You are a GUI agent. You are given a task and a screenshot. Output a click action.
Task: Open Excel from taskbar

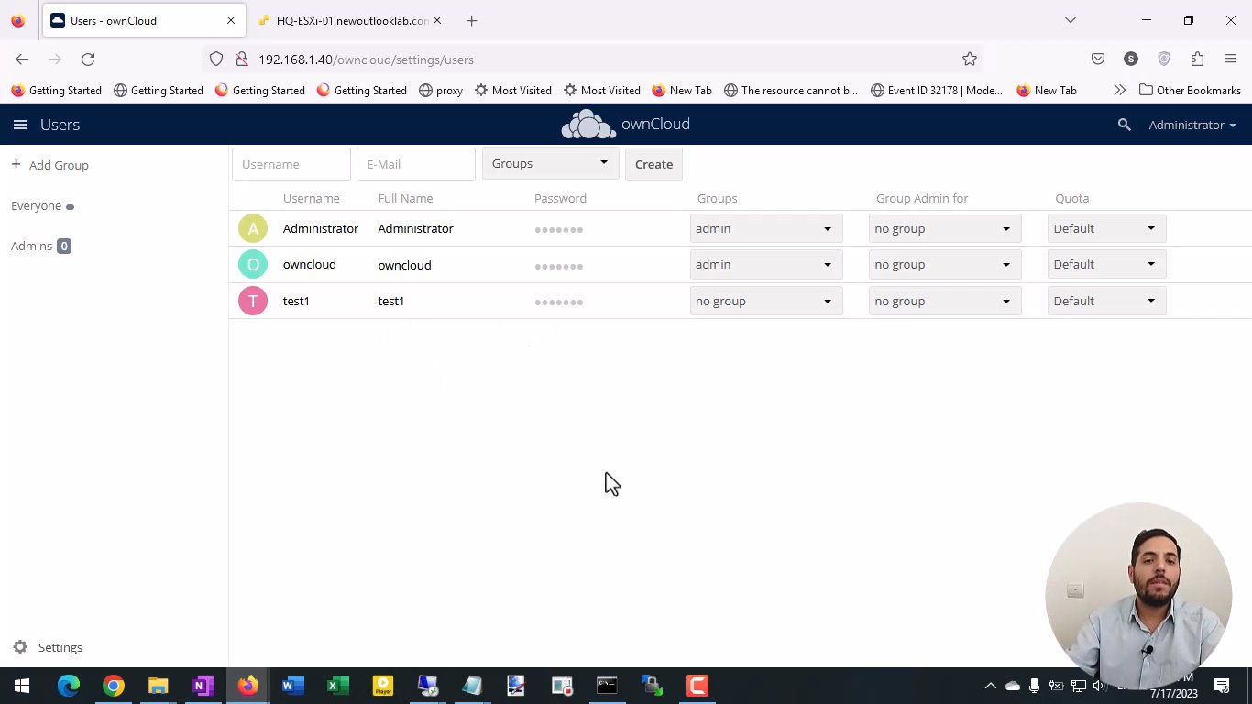(x=337, y=686)
